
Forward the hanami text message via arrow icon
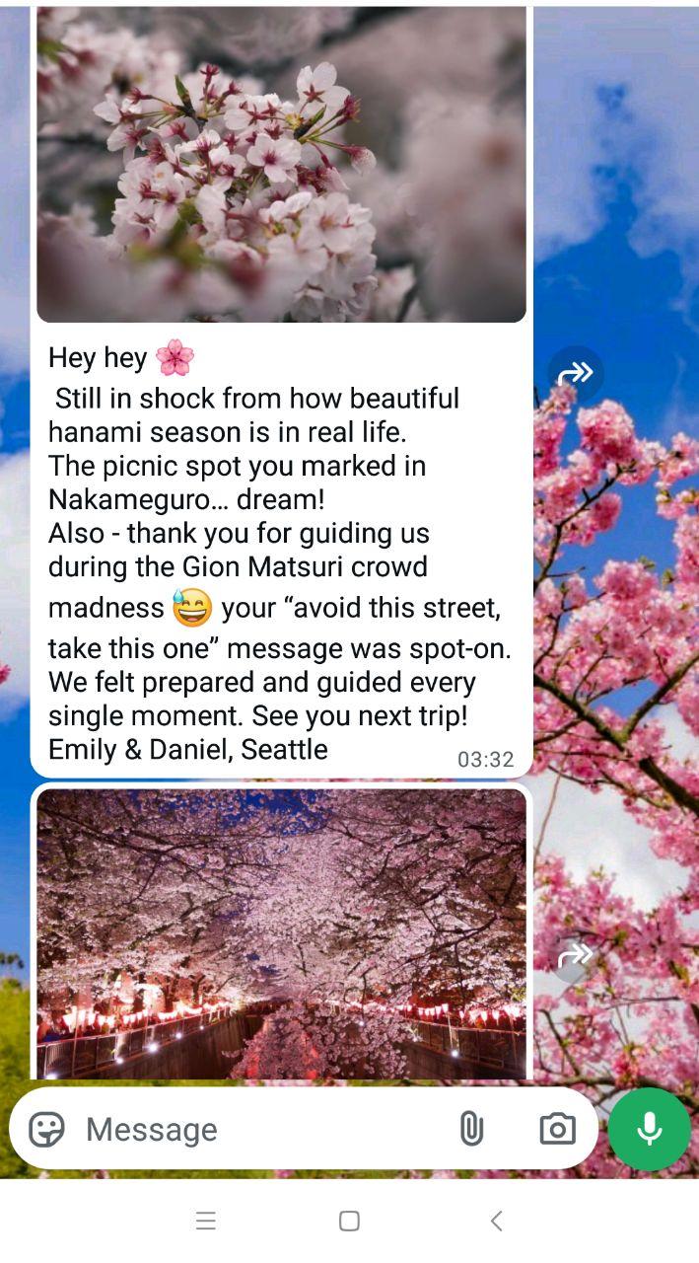(576, 373)
